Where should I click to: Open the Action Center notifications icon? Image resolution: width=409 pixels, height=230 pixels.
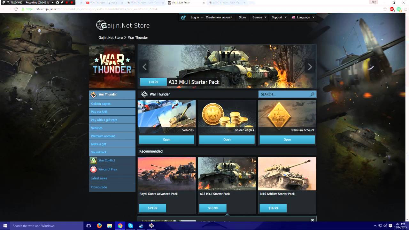(x=390, y=226)
